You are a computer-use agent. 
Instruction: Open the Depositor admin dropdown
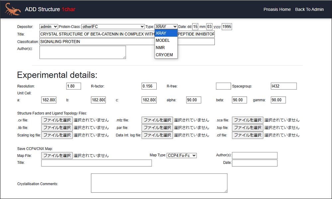[x=48, y=27]
